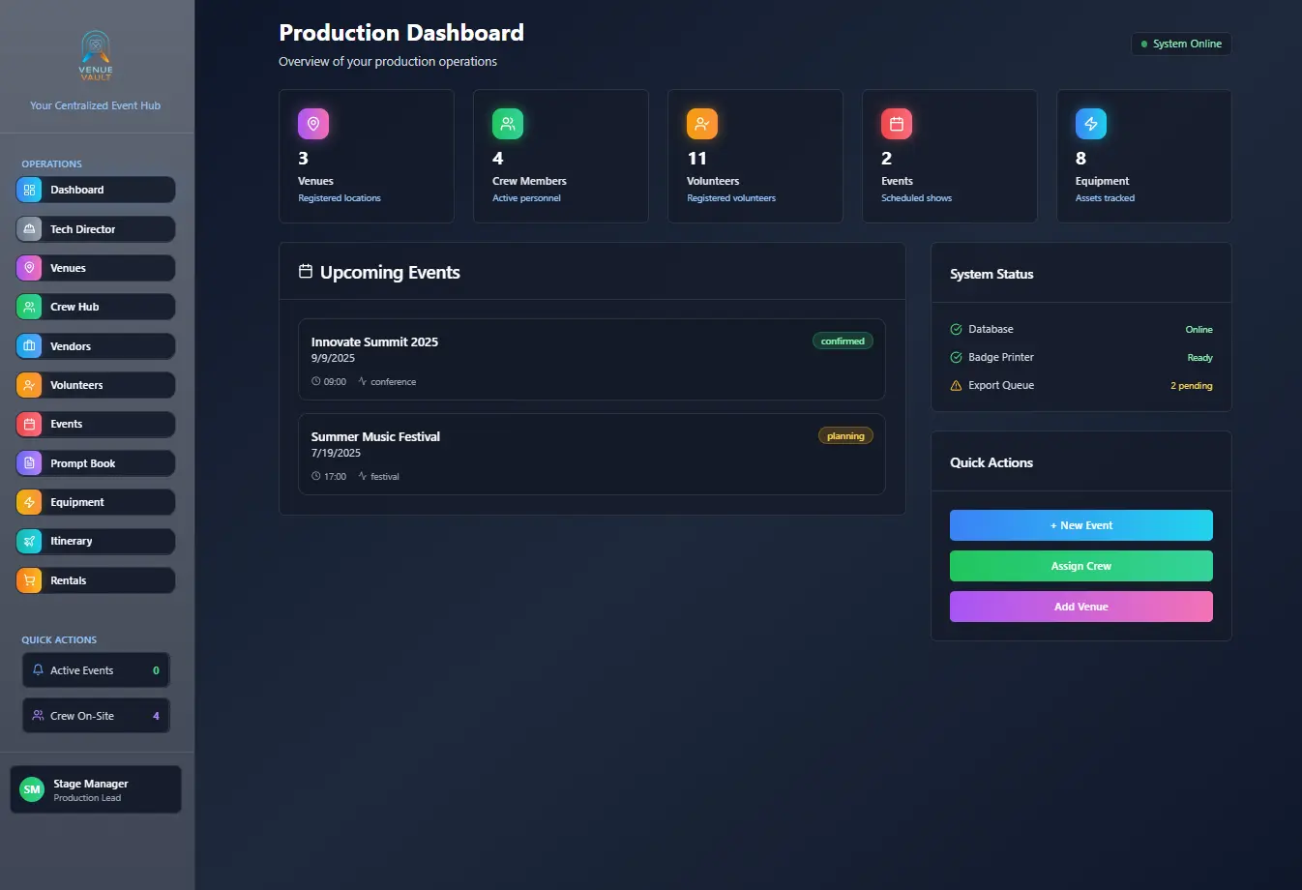Open the Prompt Book page
1302x890 pixels.
96,463
